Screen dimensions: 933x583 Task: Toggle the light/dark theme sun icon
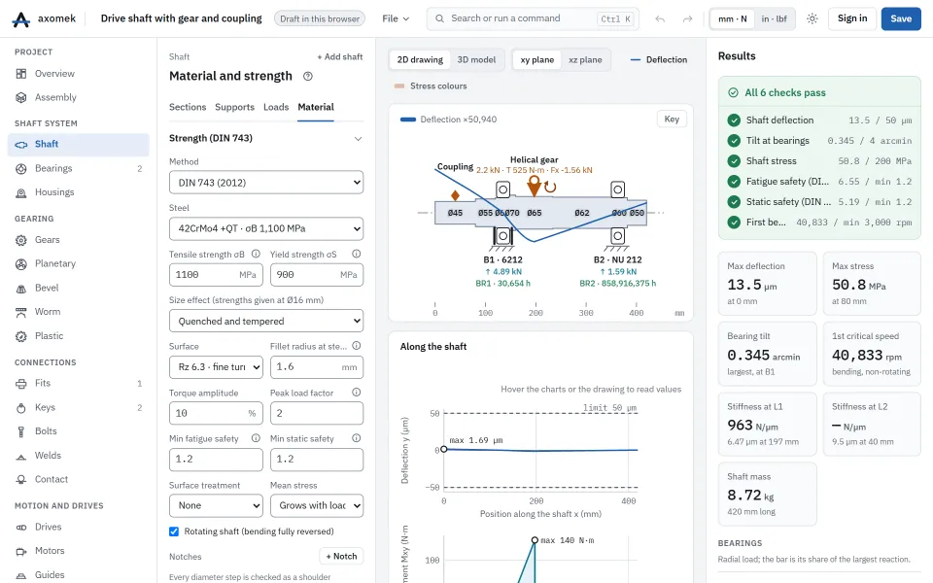click(812, 19)
